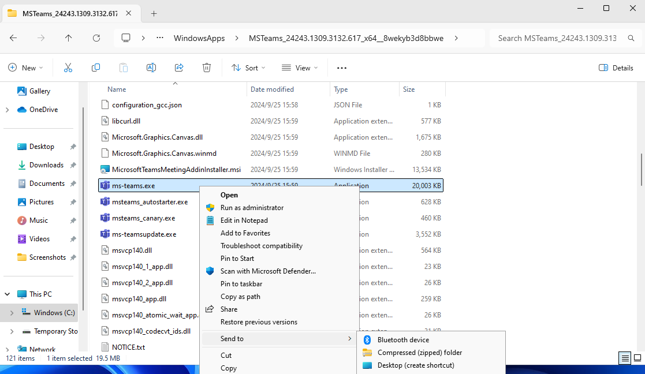Viewport: 645px width, 374px height.
Task: Select ms-teams.exe application icon
Action: tap(105, 186)
